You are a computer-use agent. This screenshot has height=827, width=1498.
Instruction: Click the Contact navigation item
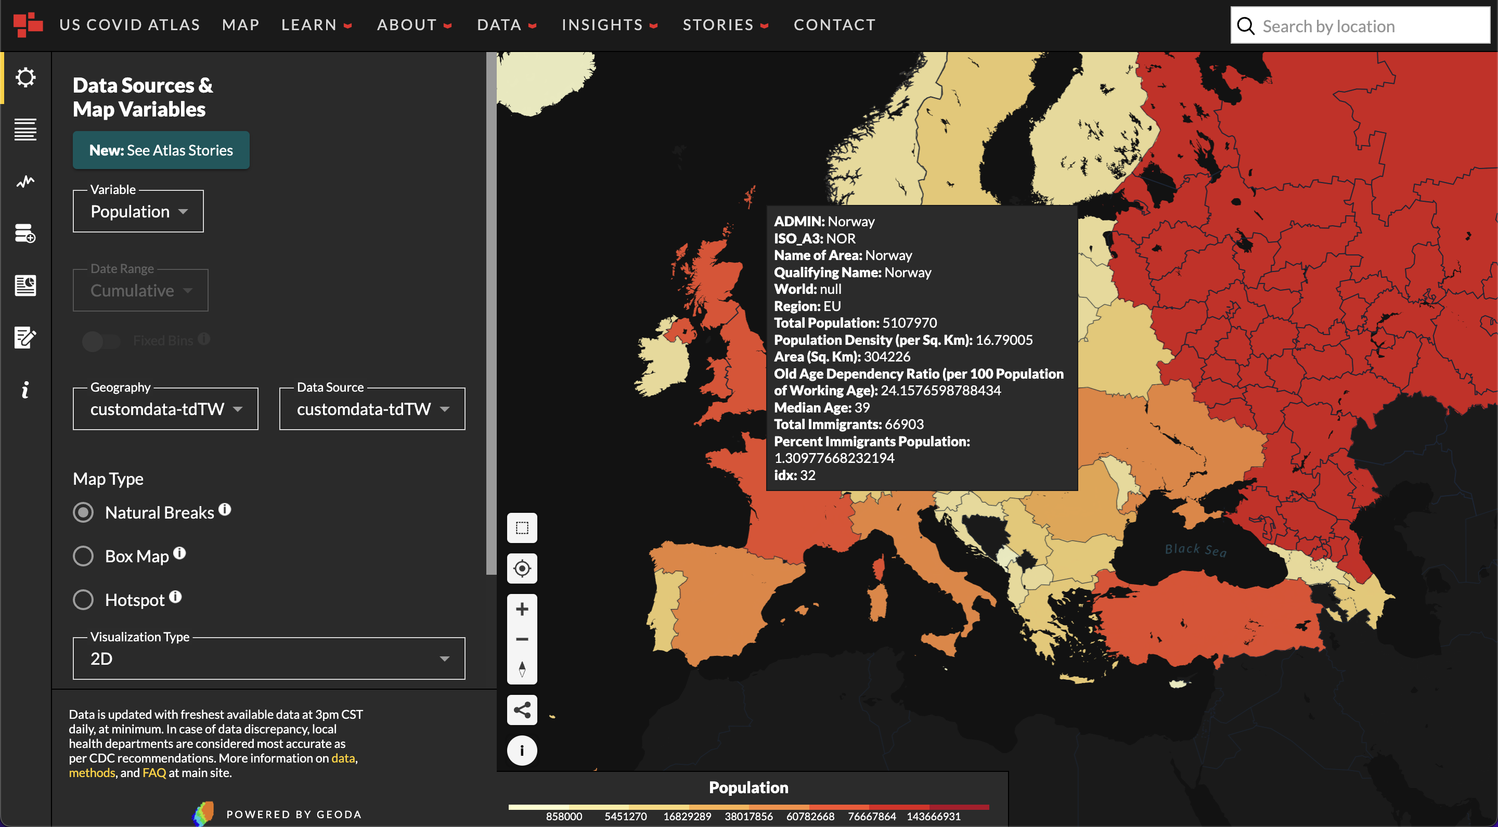click(x=834, y=25)
